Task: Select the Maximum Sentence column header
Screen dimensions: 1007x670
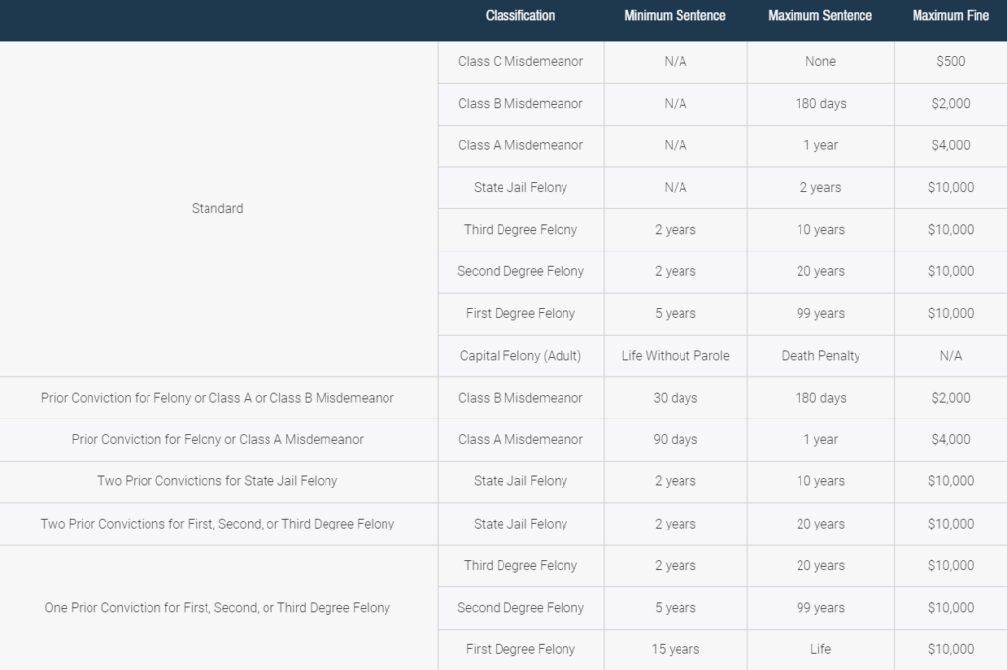Action: 820,16
